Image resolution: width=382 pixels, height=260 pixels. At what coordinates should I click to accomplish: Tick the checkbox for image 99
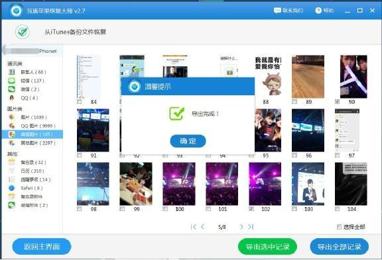122,209
